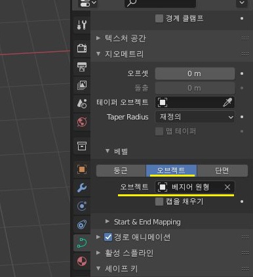Open the Render properties tab
Viewport: 253px width, 277px height.
(82, 48)
